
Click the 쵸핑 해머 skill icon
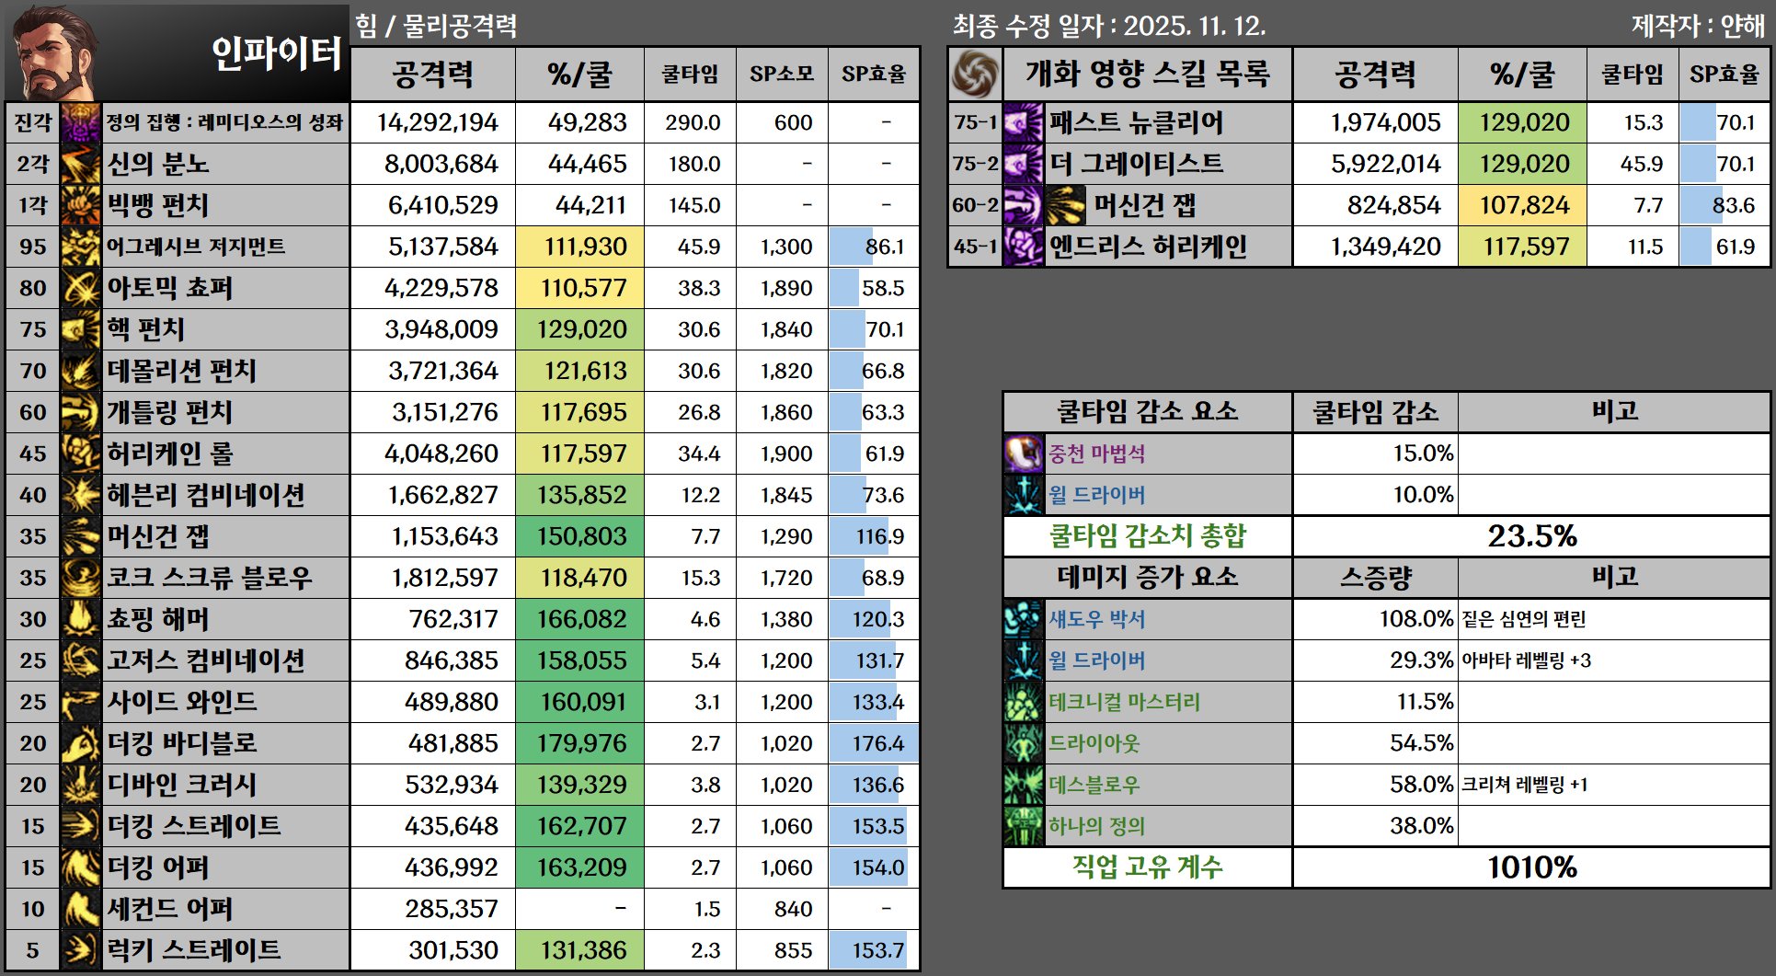pyautogui.click(x=80, y=619)
